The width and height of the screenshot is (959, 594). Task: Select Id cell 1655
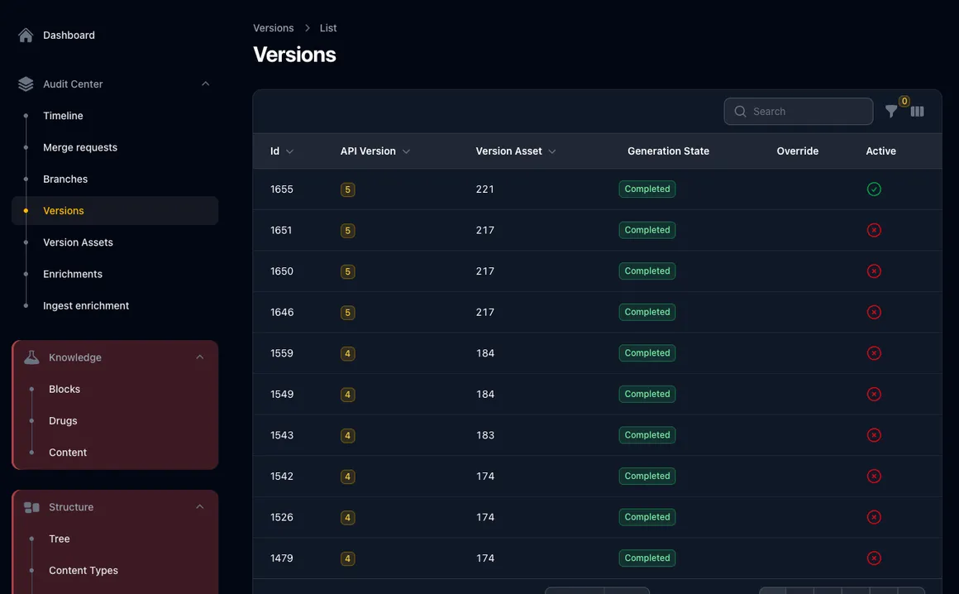282,189
